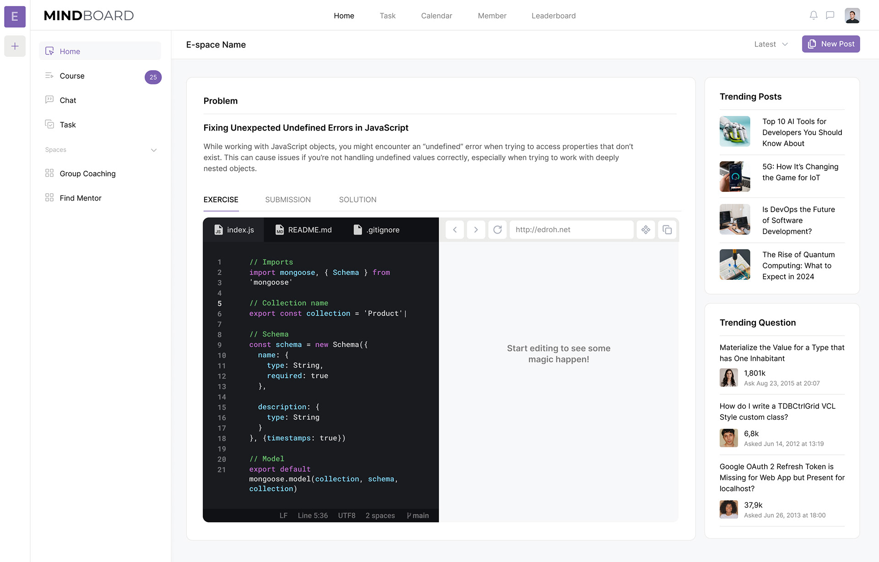Open Task in the top navigation
The image size is (879, 562).
coord(387,16)
